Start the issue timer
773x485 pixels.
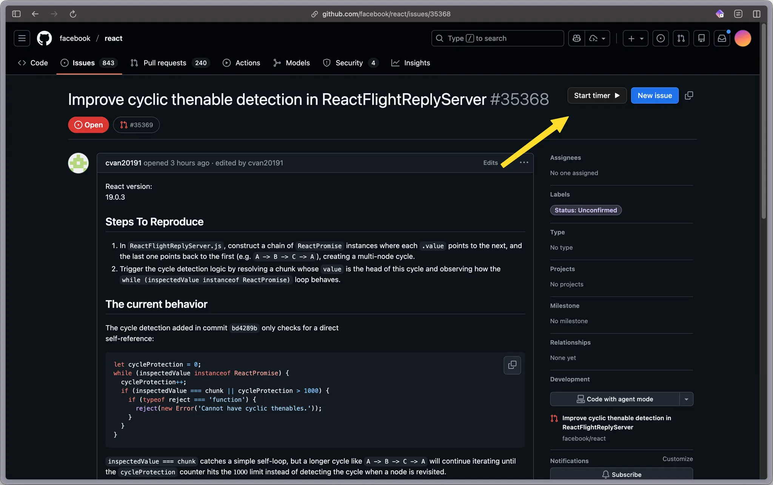(597, 95)
